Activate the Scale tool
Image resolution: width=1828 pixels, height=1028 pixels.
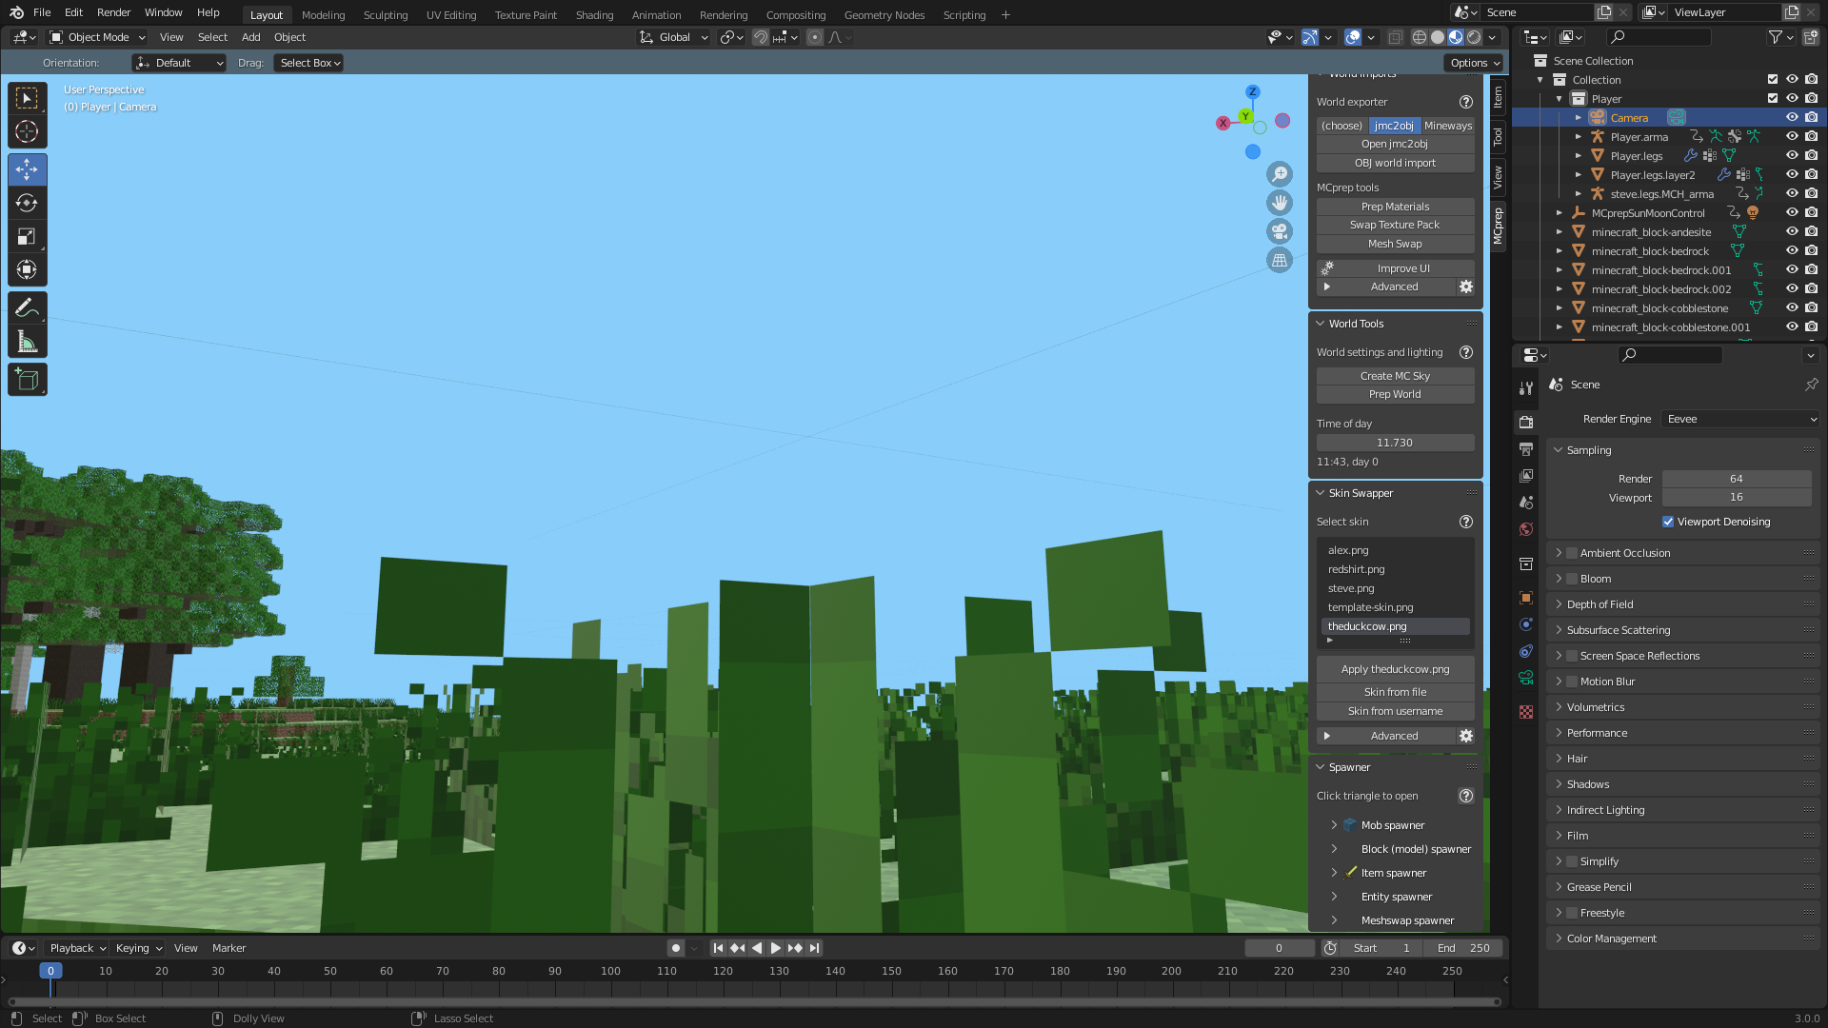pos(27,236)
